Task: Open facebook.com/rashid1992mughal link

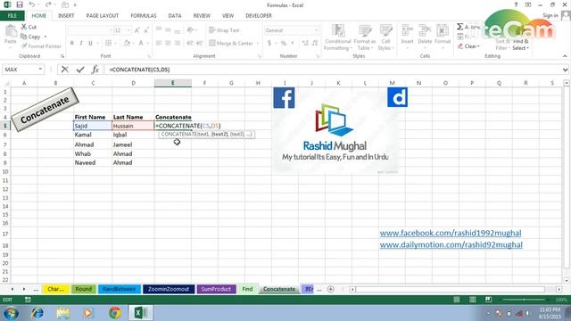Action: (x=451, y=233)
